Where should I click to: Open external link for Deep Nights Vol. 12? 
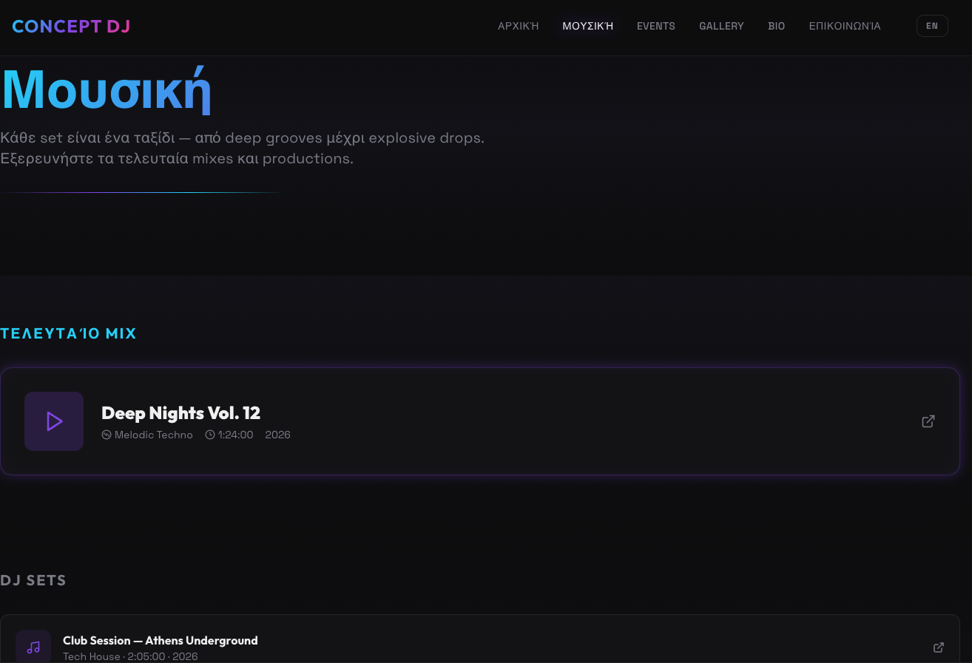pyautogui.click(x=928, y=421)
